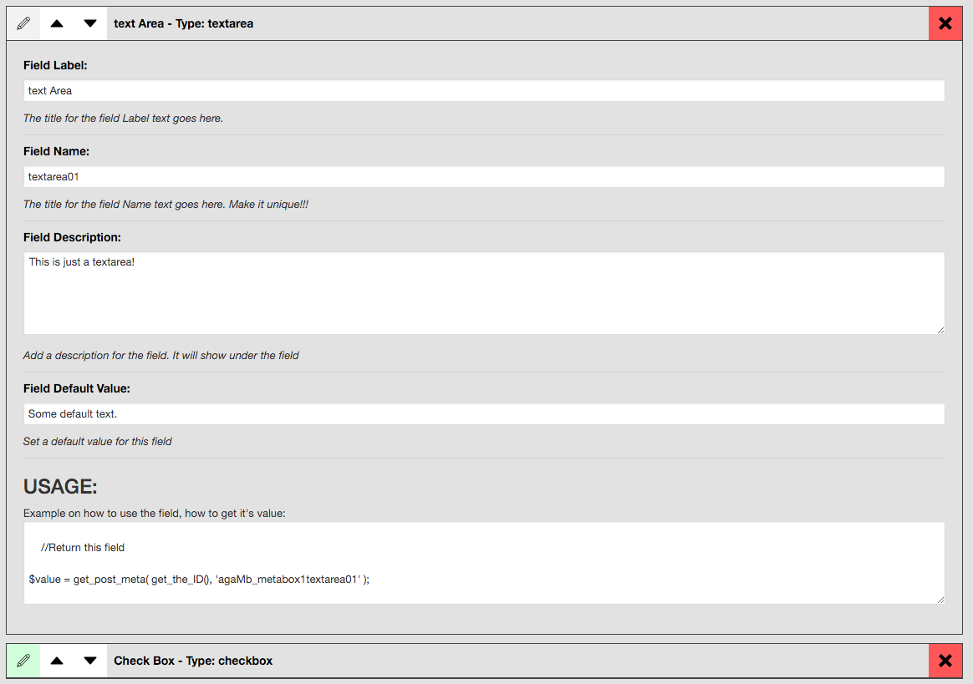Move text Area field down with arrow
The image size is (973, 684).
coord(90,23)
